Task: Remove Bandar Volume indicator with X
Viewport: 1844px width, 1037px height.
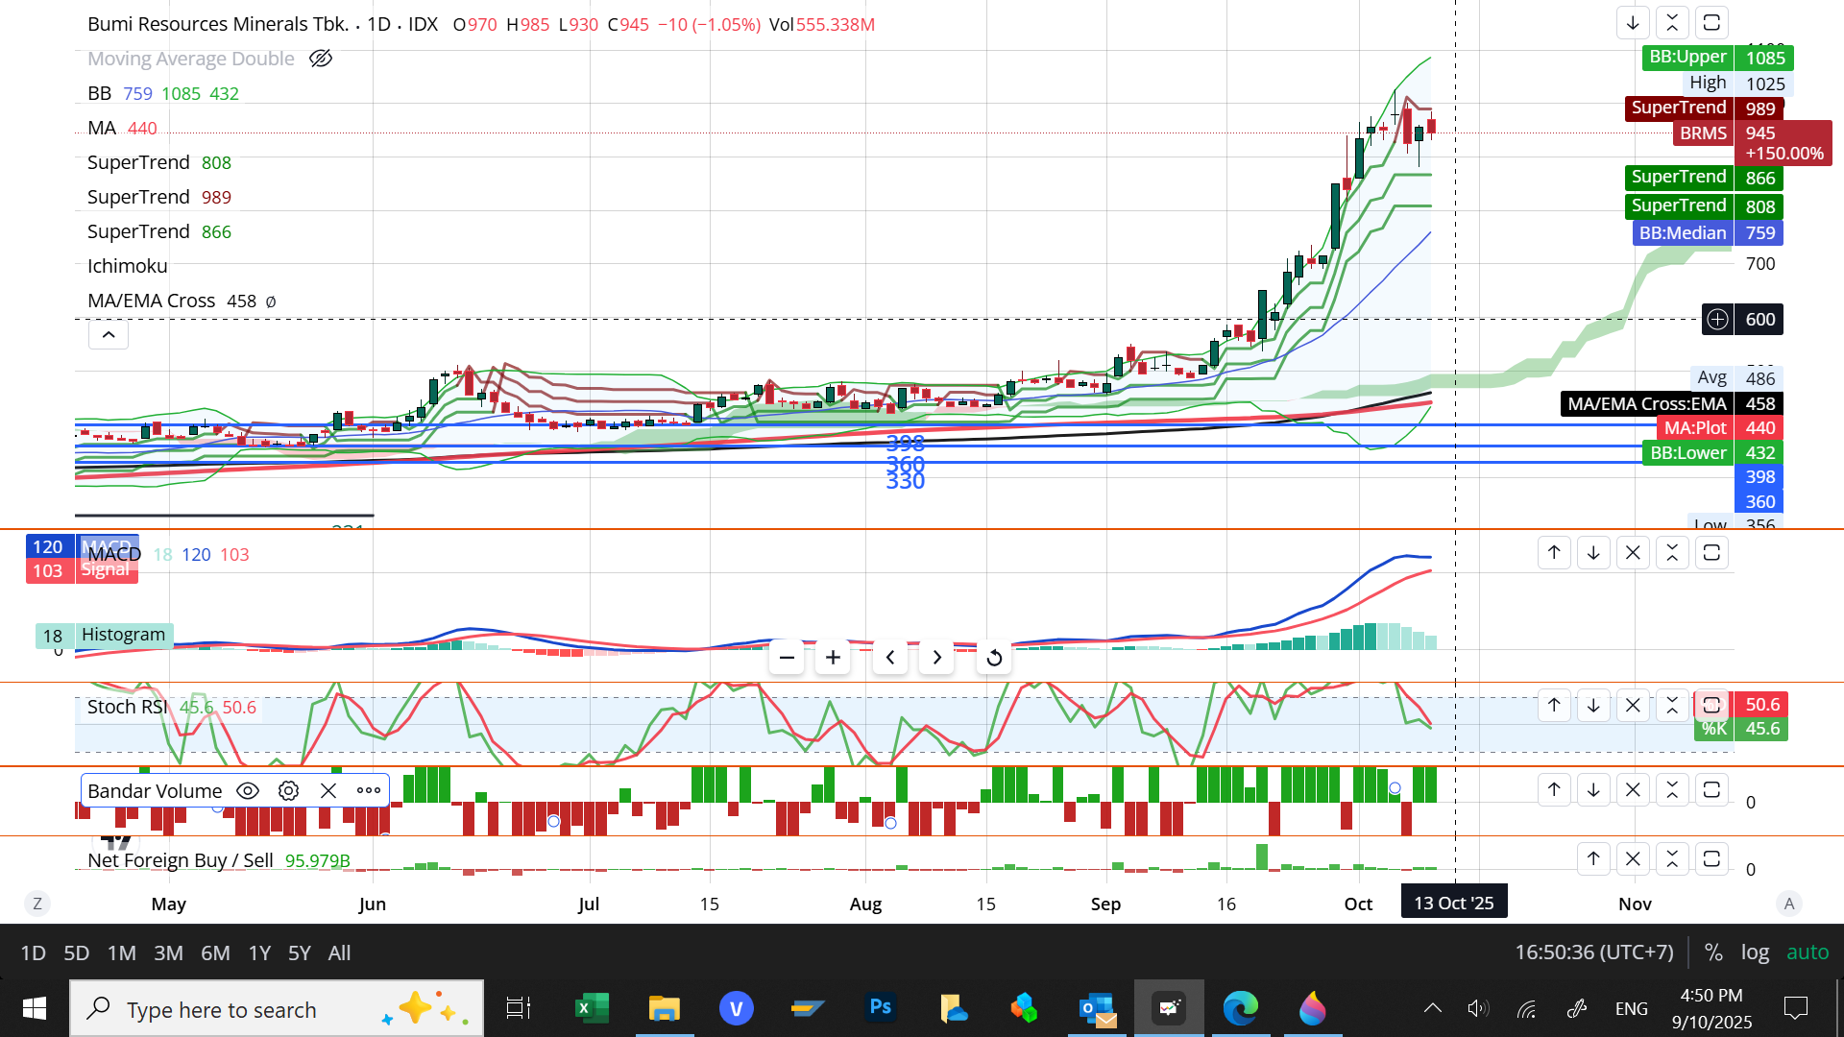Action: [328, 790]
